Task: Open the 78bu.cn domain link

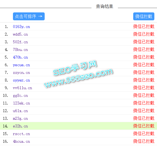Action: coord(20,50)
